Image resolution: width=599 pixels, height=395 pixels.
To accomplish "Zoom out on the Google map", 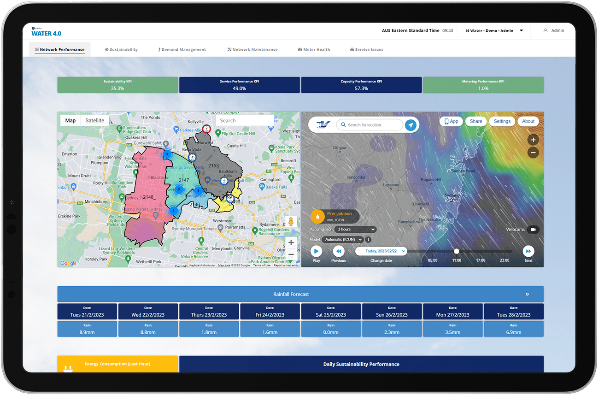I will coord(291,254).
